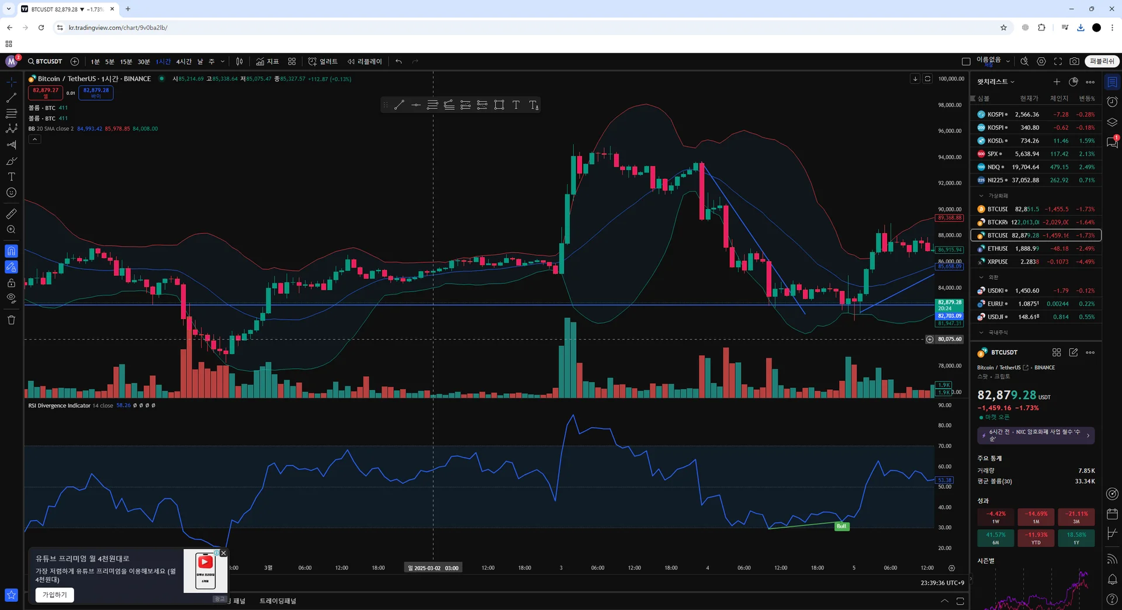Viewport: 1122px width, 610px height.
Task: Toggle stay in drawing mode
Action: click(x=11, y=267)
